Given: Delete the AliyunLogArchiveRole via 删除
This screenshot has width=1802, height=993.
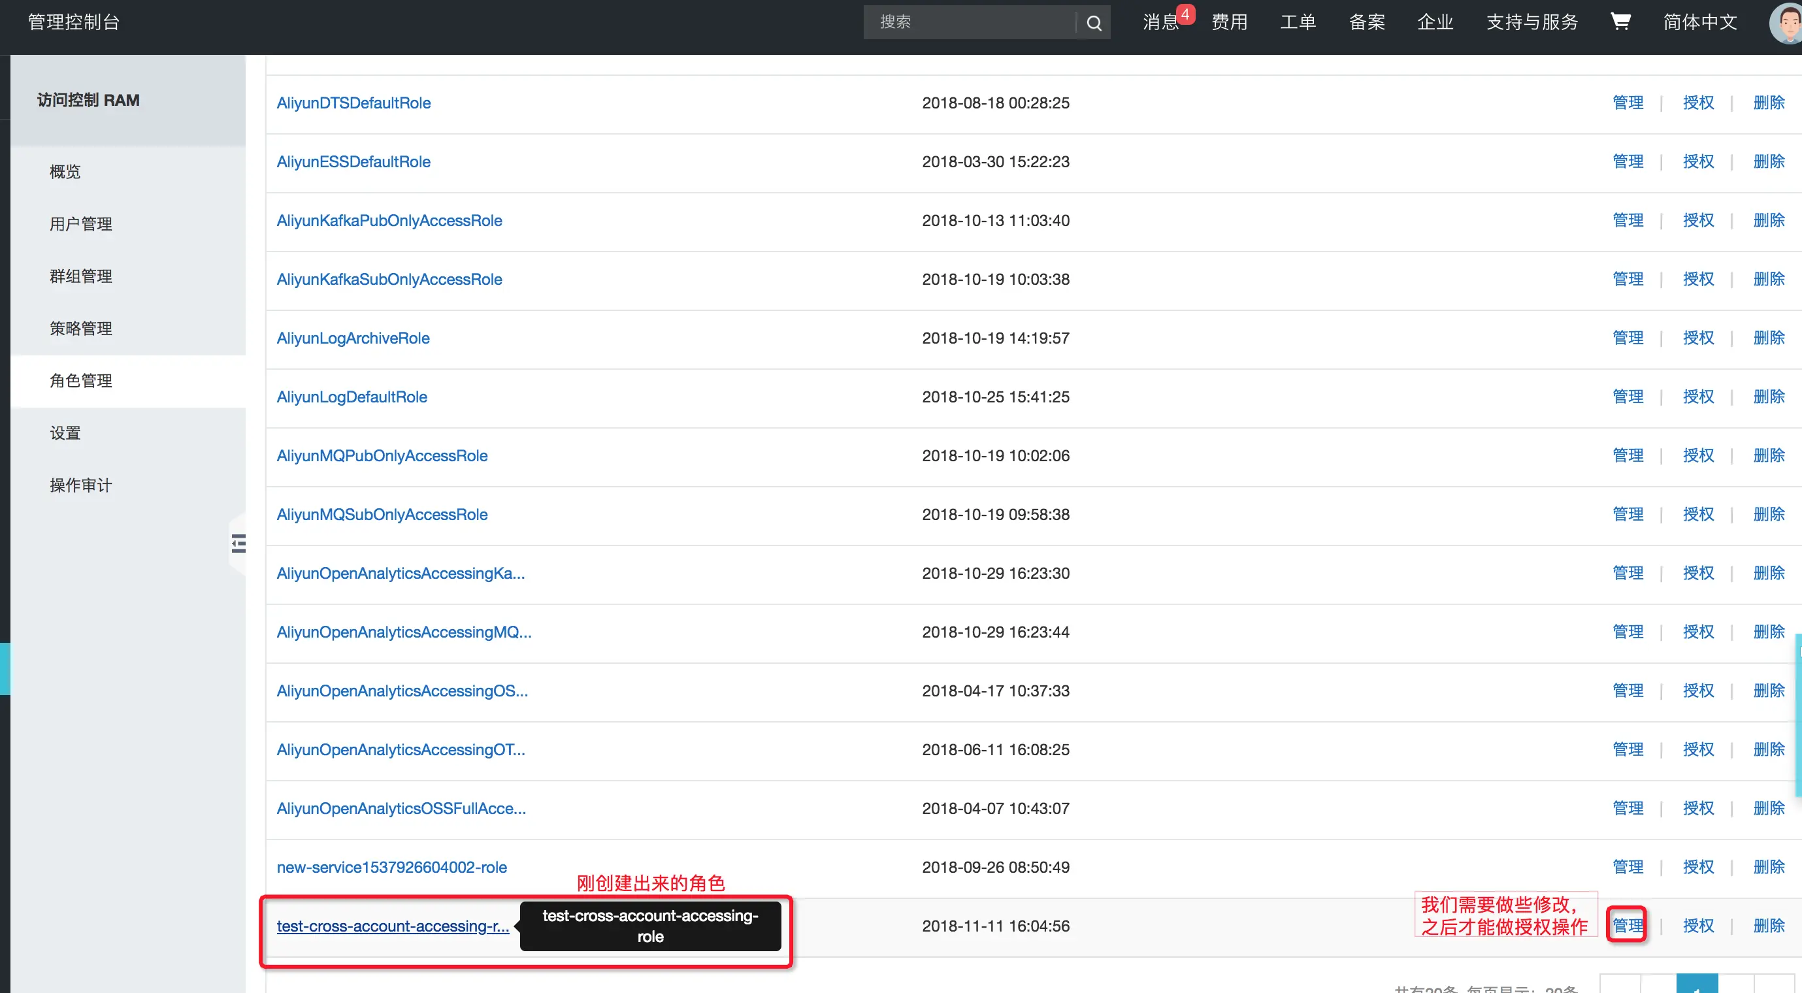Looking at the screenshot, I should [1769, 338].
